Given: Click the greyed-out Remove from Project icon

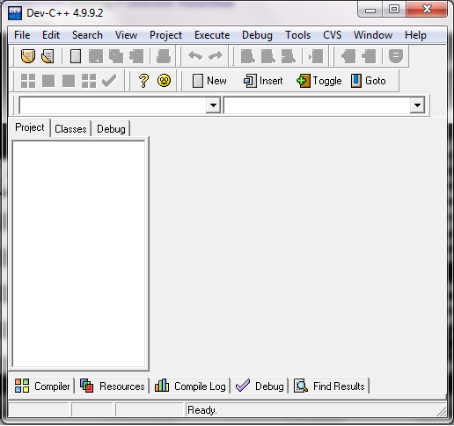Looking at the screenshot, I should (x=369, y=56).
